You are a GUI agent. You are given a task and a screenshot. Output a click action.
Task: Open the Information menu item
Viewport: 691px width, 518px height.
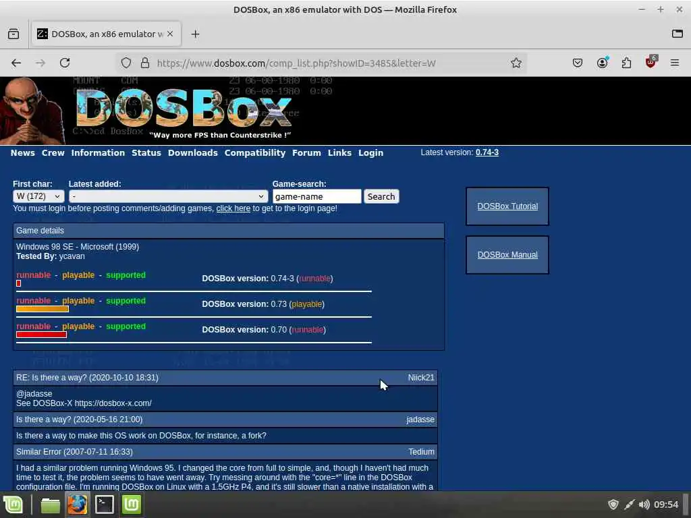98,153
